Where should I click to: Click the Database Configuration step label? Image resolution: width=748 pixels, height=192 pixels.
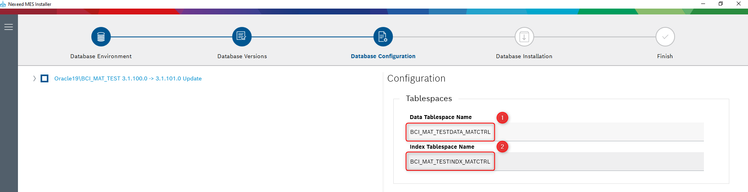point(383,56)
